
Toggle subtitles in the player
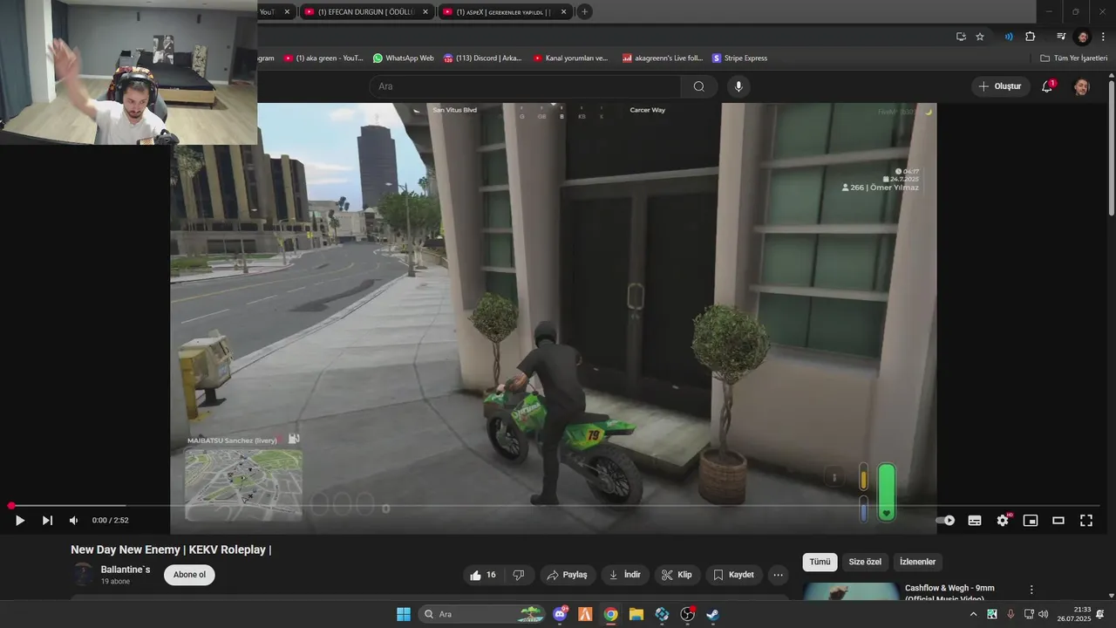point(975,521)
